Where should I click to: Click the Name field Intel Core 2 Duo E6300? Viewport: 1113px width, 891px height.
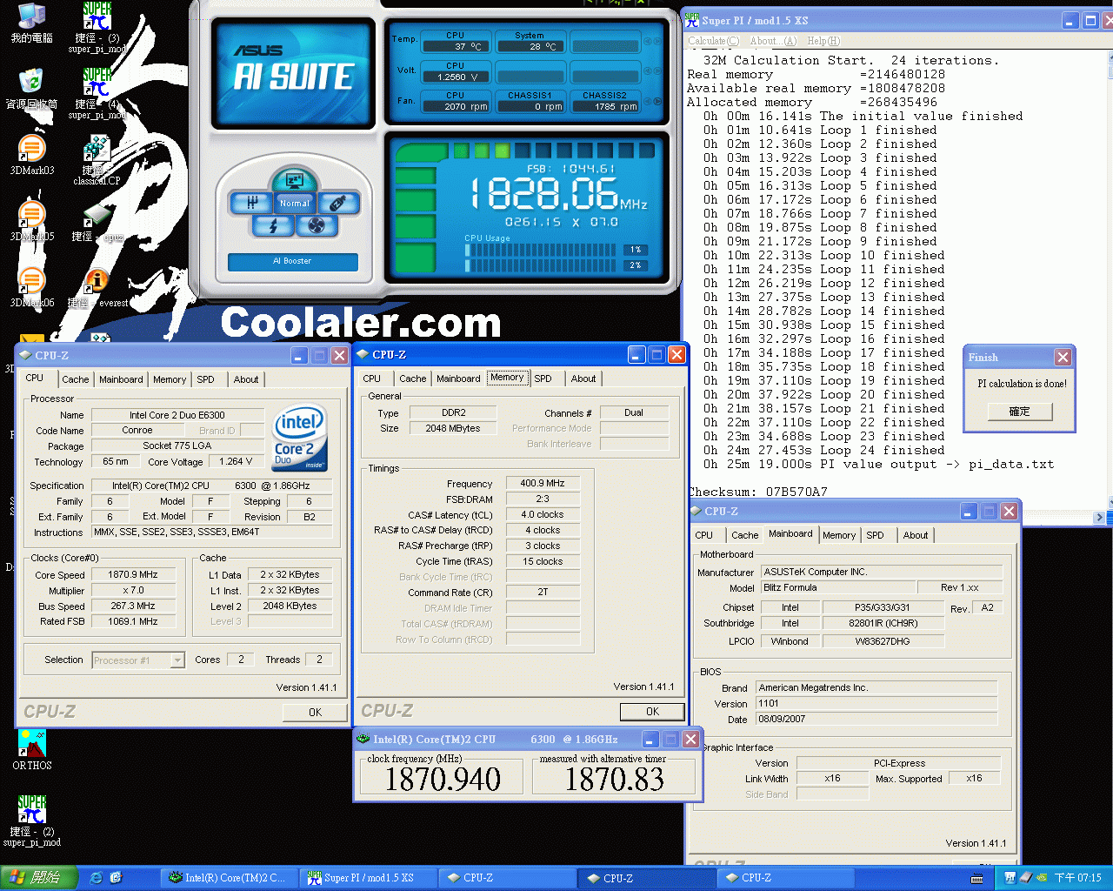(x=177, y=415)
